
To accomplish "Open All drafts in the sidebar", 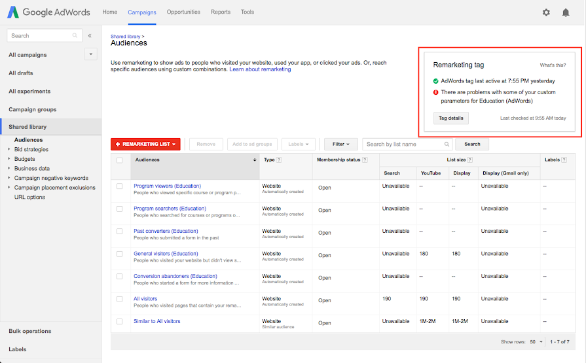I will pos(21,73).
